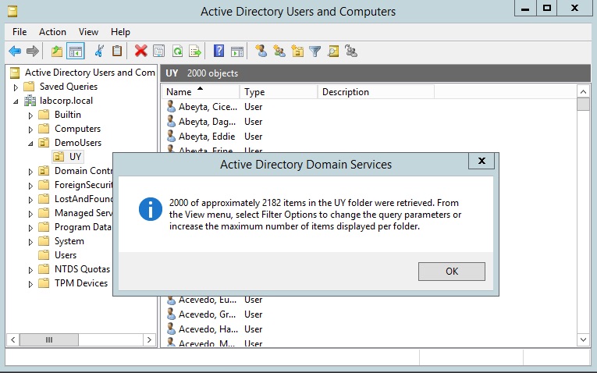The width and height of the screenshot is (597, 373).
Task: Create a new group with the toolbar icon
Action: click(279, 51)
